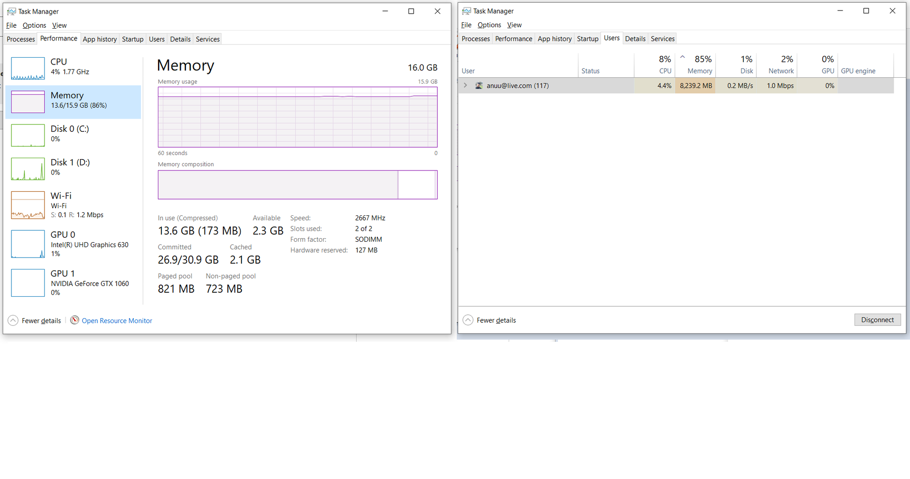
Task: Sort users by Network usage column
Action: coord(781,65)
